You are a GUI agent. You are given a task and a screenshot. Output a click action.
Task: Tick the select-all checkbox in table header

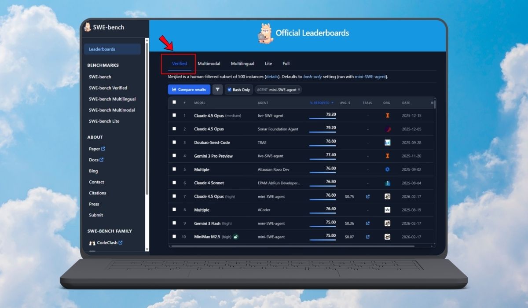click(174, 102)
